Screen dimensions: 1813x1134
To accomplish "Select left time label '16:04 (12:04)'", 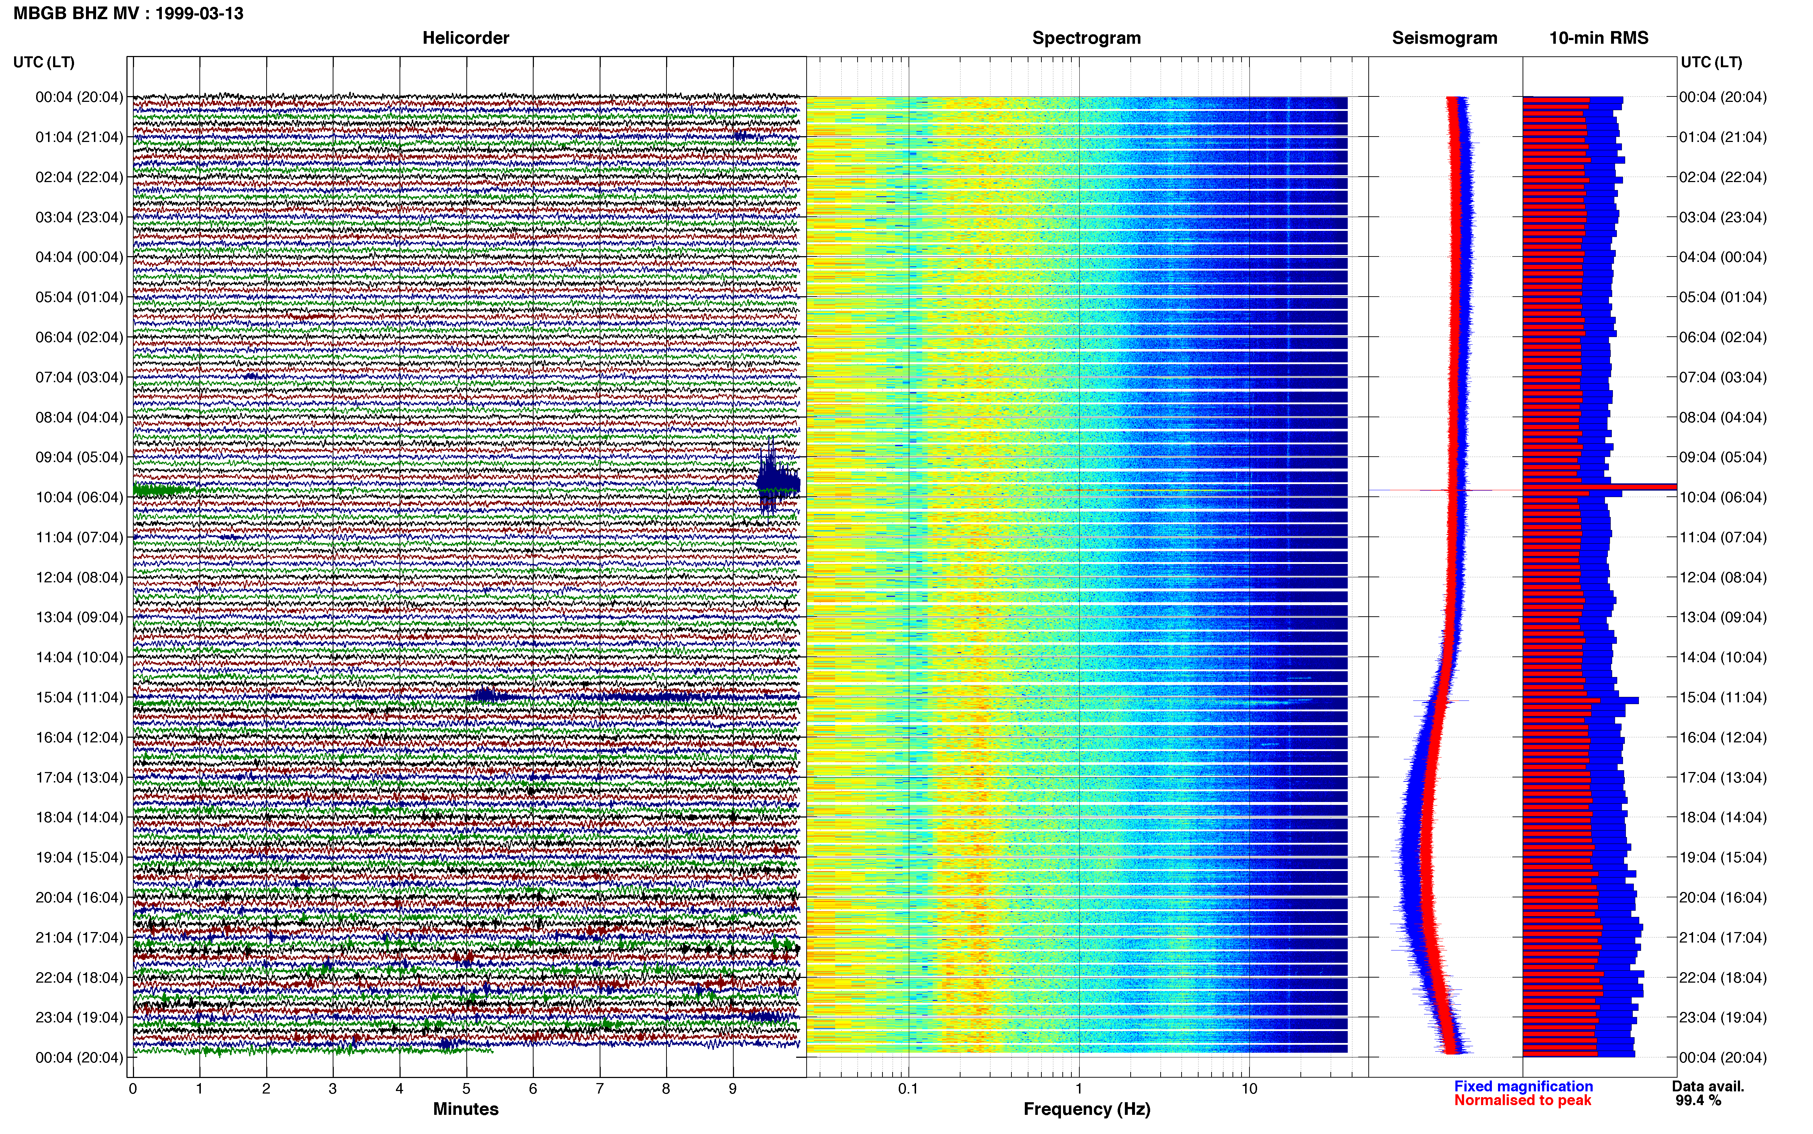I will tap(79, 737).
